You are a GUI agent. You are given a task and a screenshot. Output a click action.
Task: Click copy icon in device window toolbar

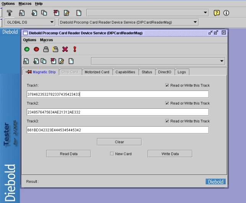pos(44,61)
